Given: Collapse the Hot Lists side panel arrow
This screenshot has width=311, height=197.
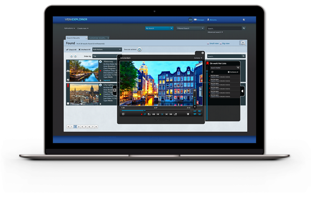Looking at the screenshot, I should [243, 91].
